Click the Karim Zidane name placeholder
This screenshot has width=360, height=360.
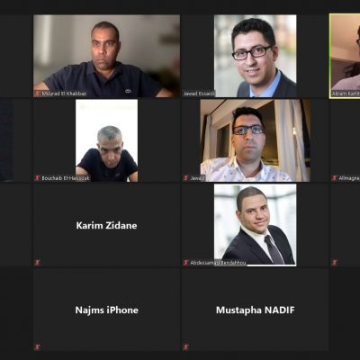coord(106,225)
